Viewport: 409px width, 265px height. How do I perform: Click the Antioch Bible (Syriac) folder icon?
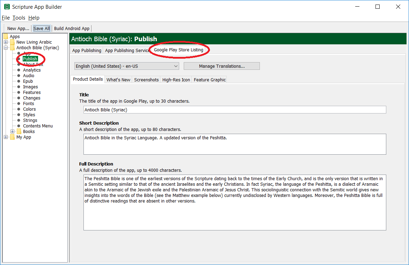click(x=12, y=48)
